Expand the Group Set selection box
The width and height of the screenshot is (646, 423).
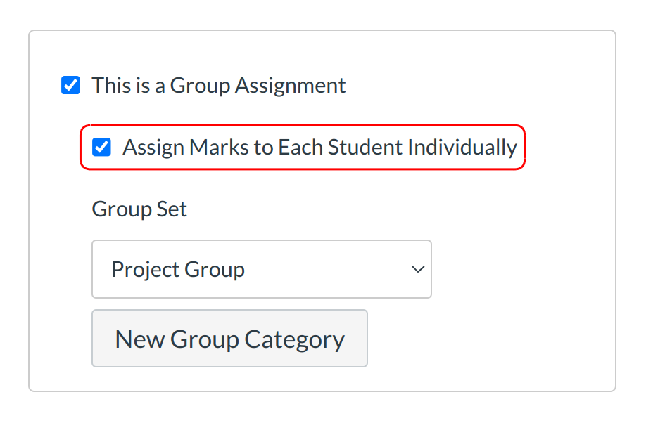(x=261, y=269)
